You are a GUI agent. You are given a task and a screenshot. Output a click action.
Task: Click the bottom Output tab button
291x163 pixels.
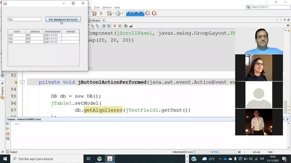11,152
